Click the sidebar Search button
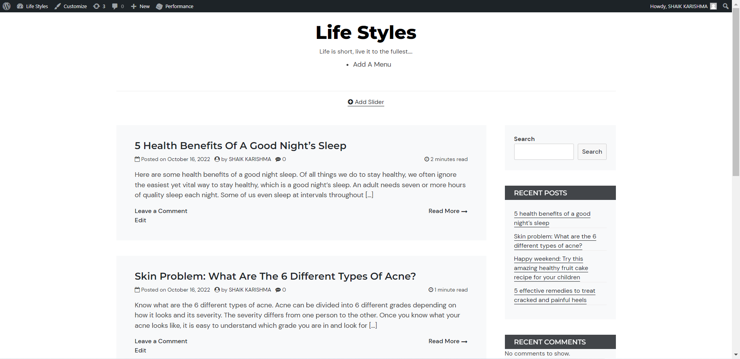Viewport: 740px width, 359px height. pos(592,152)
